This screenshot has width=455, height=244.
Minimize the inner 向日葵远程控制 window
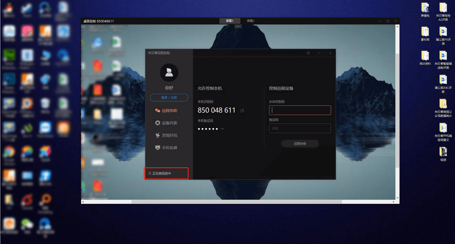coord(319,53)
